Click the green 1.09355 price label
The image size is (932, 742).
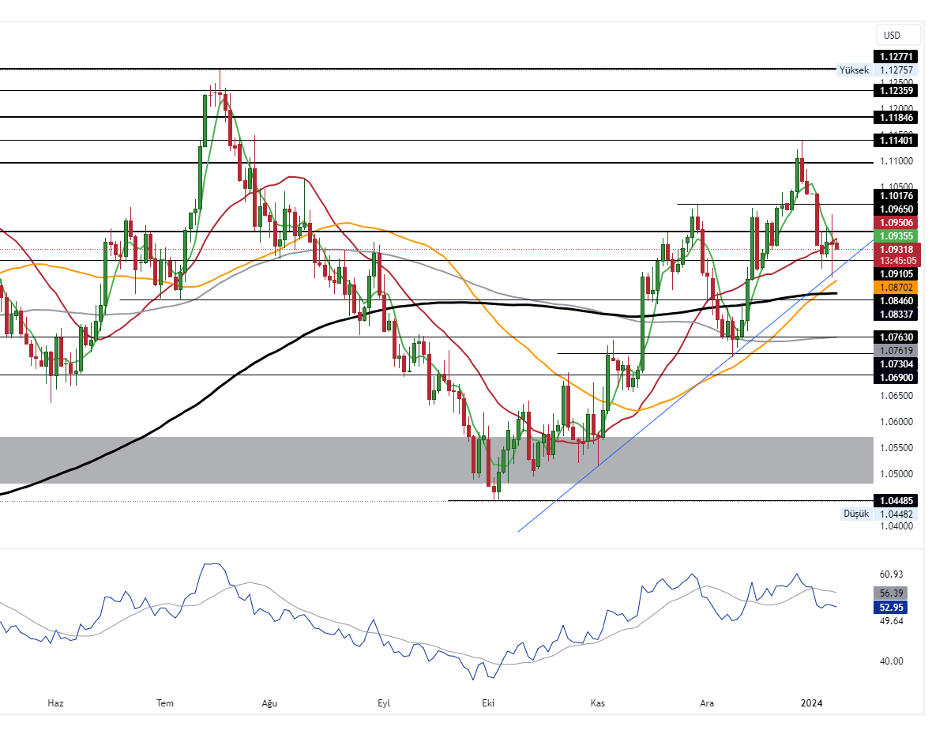click(896, 235)
